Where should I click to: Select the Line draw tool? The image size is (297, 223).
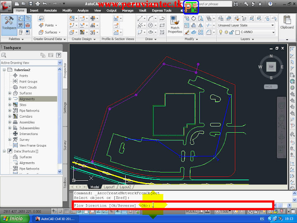coord(140,18)
